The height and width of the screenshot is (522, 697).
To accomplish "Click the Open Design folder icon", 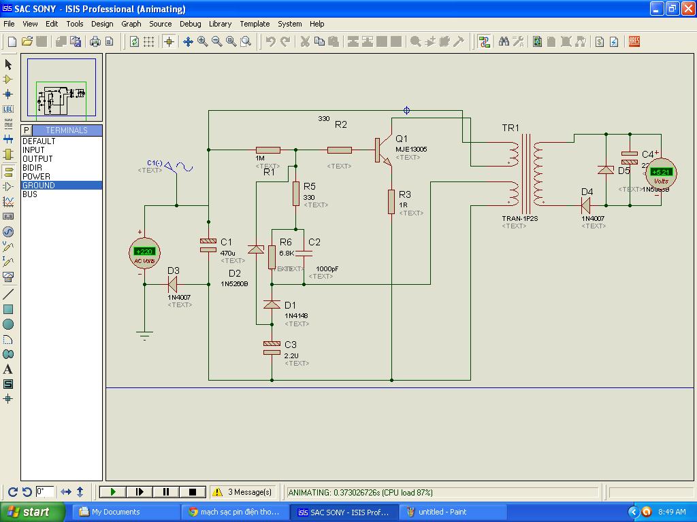I will click(x=27, y=41).
